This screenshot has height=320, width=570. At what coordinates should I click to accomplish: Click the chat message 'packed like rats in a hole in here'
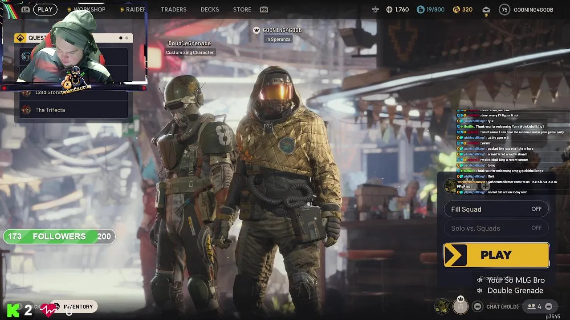495,149
